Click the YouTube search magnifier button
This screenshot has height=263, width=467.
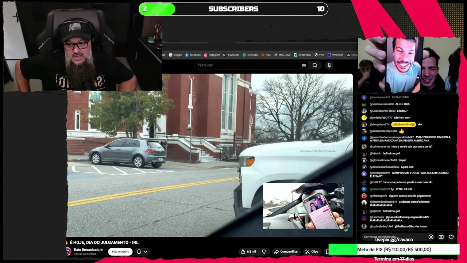pyautogui.click(x=315, y=65)
